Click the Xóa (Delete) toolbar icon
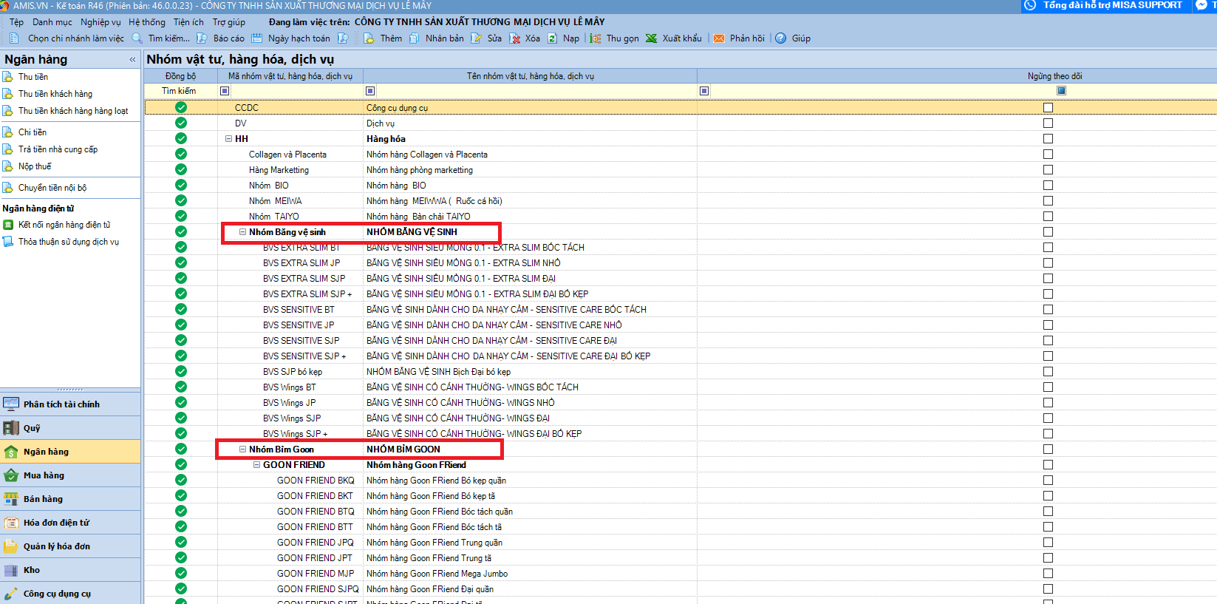Viewport: 1217px width, 604px height. pyautogui.click(x=515, y=38)
